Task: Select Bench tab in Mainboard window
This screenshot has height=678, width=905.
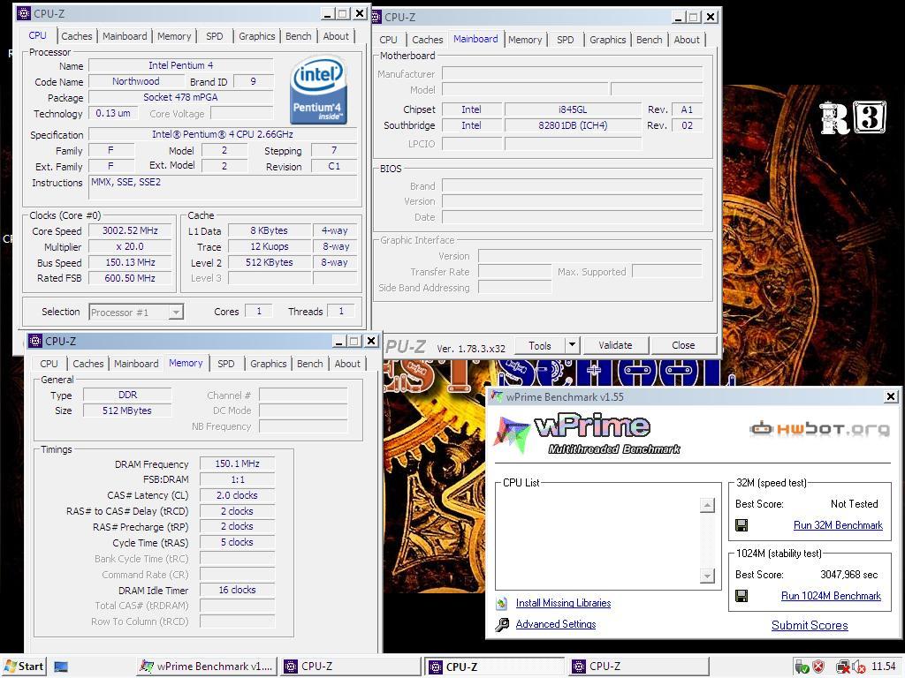Action: coord(650,40)
